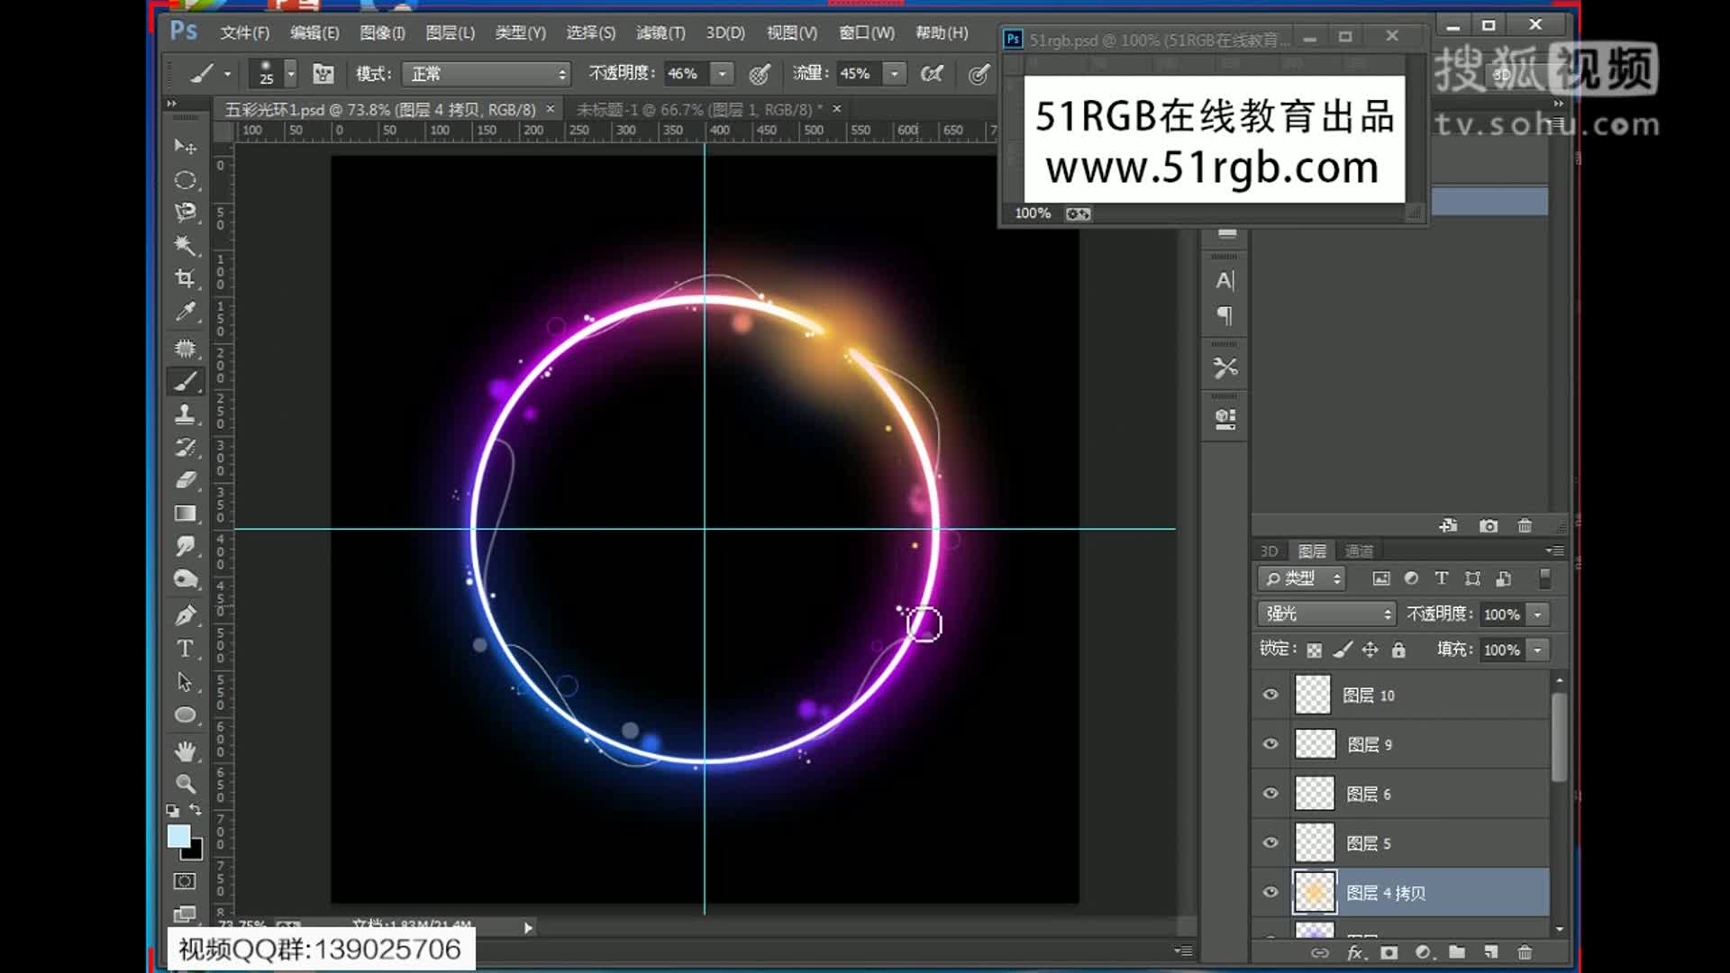The image size is (1730, 973).
Task: Select the Marquee selection tool
Action: point(186,179)
